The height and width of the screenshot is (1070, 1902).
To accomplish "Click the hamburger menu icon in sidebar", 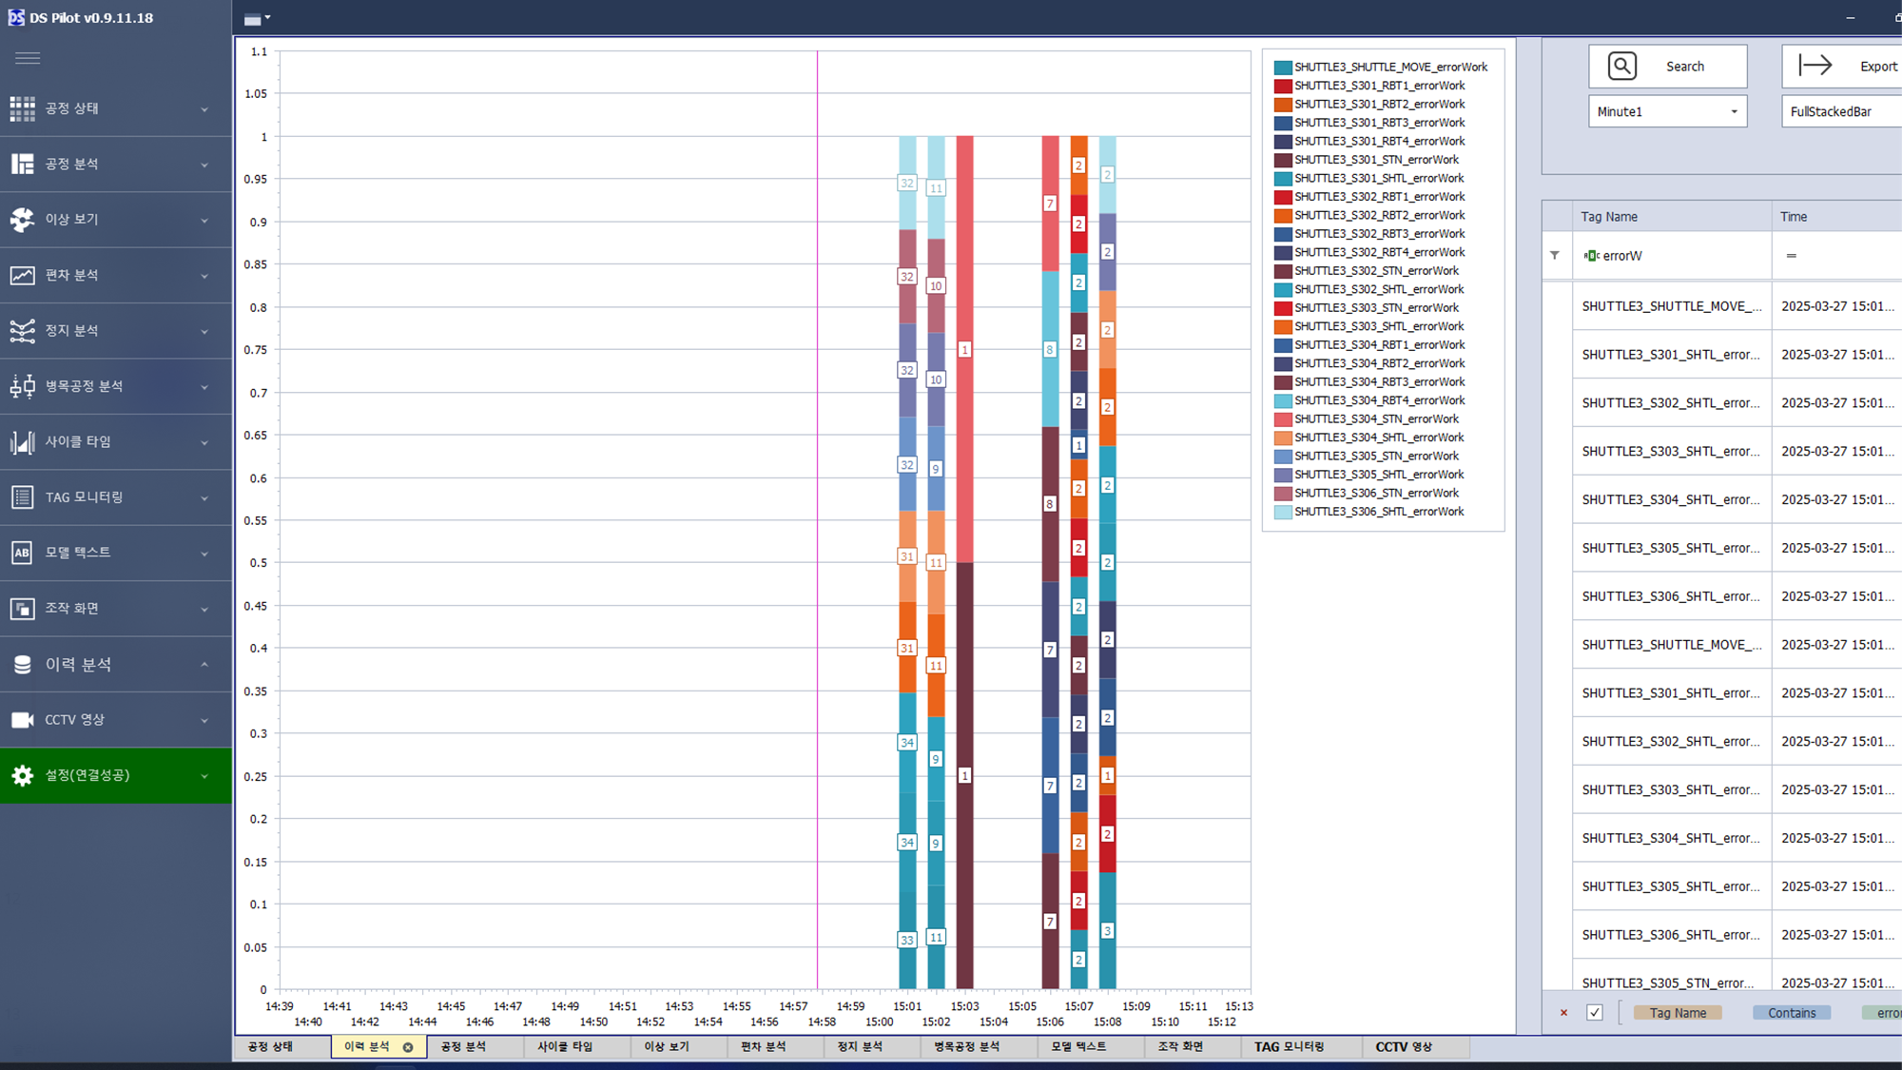I will coord(28,58).
